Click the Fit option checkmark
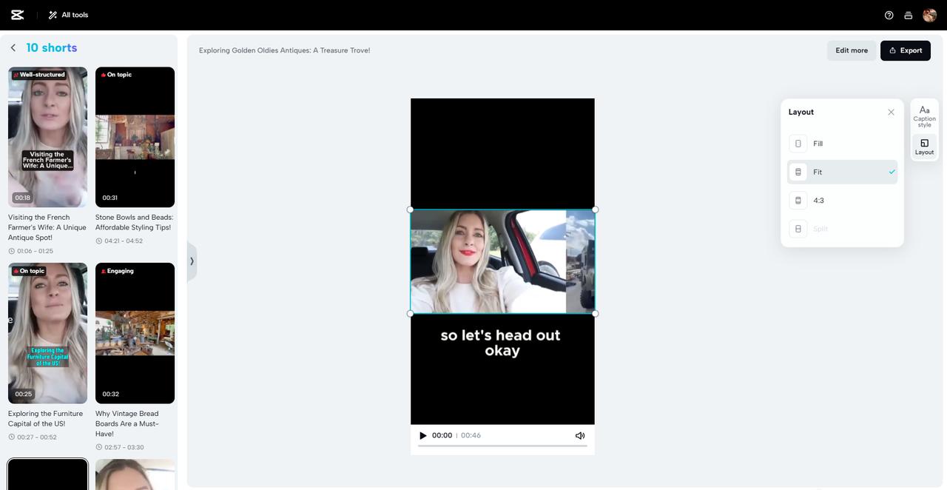 click(x=892, y=172)
